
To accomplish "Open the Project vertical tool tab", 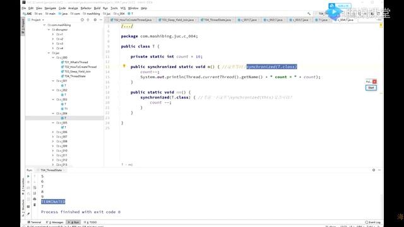I will tap(23, 26).
